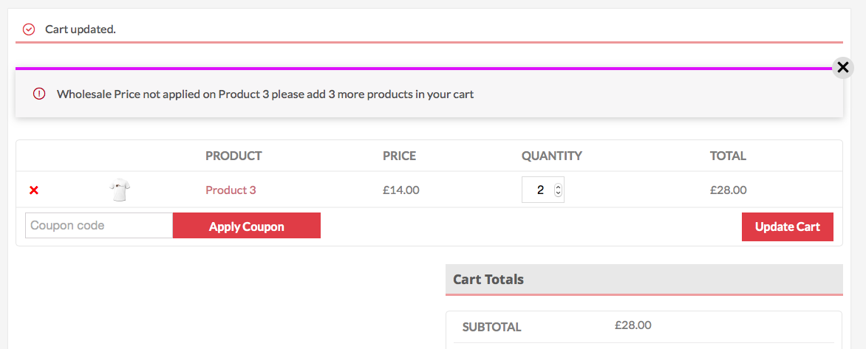Click the exclamation warning icon in notice
The height and width of the screenshot is (349, 866).
click(x=39, y=94)
